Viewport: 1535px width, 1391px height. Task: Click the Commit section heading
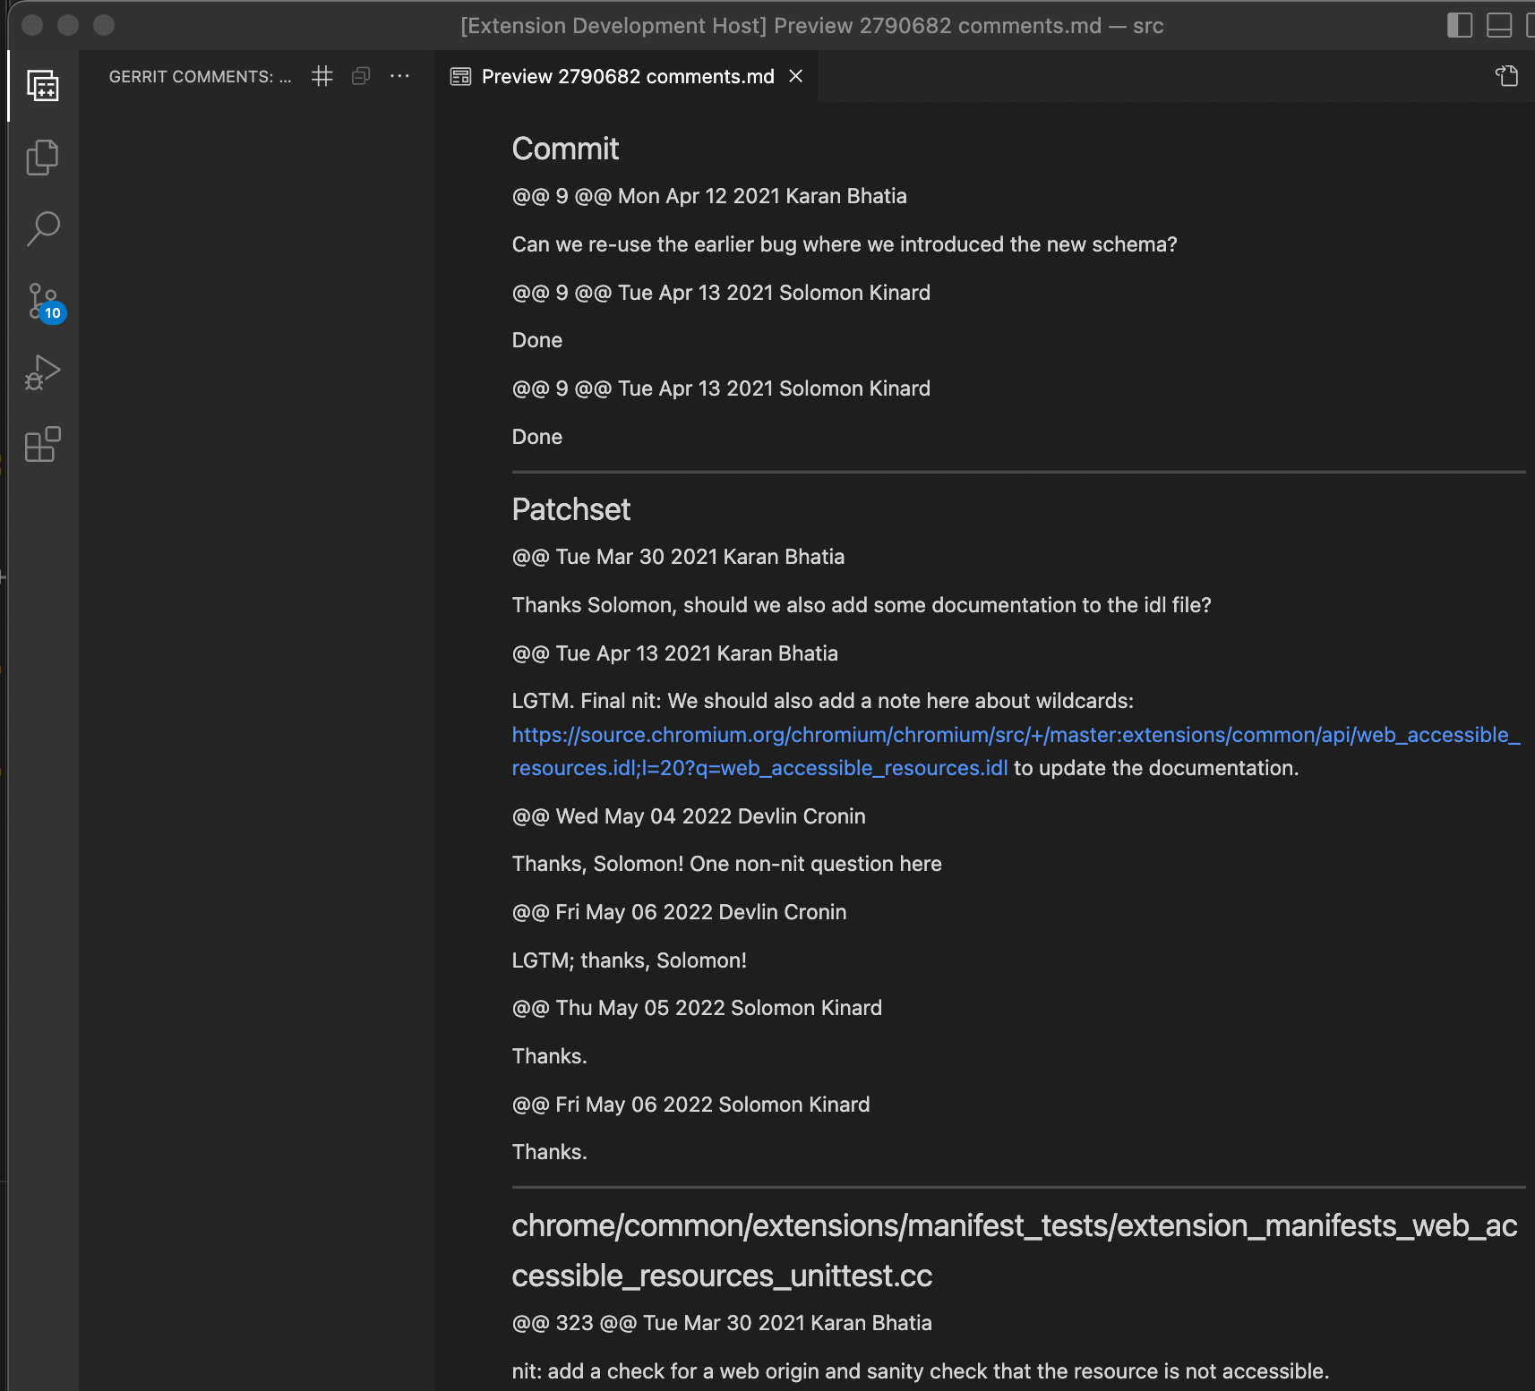click(x=564, y=149)
